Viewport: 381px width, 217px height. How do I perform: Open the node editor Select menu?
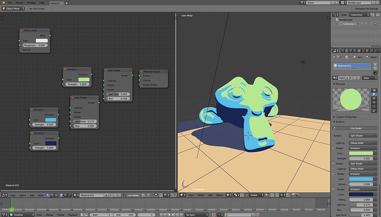(23, 195)
